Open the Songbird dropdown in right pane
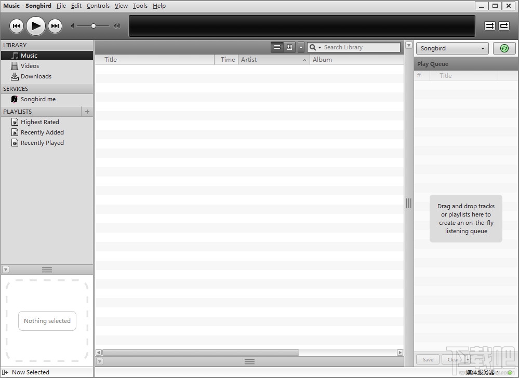Screen dimensions: 519x378 [453, 48]
